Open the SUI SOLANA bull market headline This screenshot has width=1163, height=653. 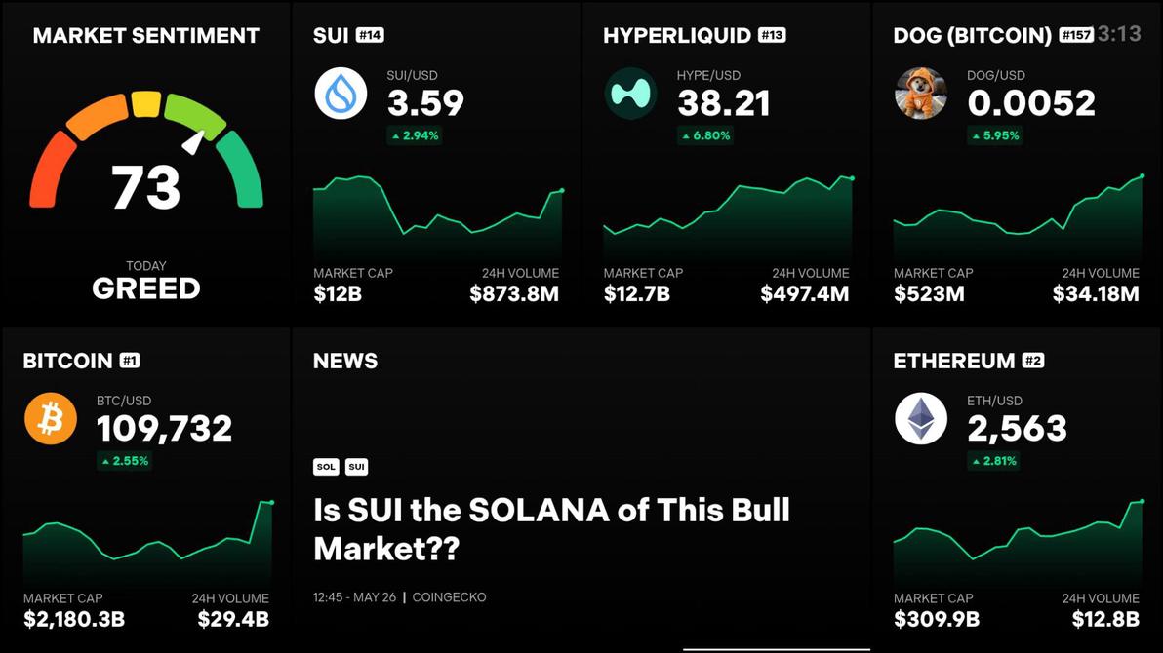552,529
